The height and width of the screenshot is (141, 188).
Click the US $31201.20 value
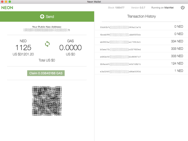click(x=23, y=54)
